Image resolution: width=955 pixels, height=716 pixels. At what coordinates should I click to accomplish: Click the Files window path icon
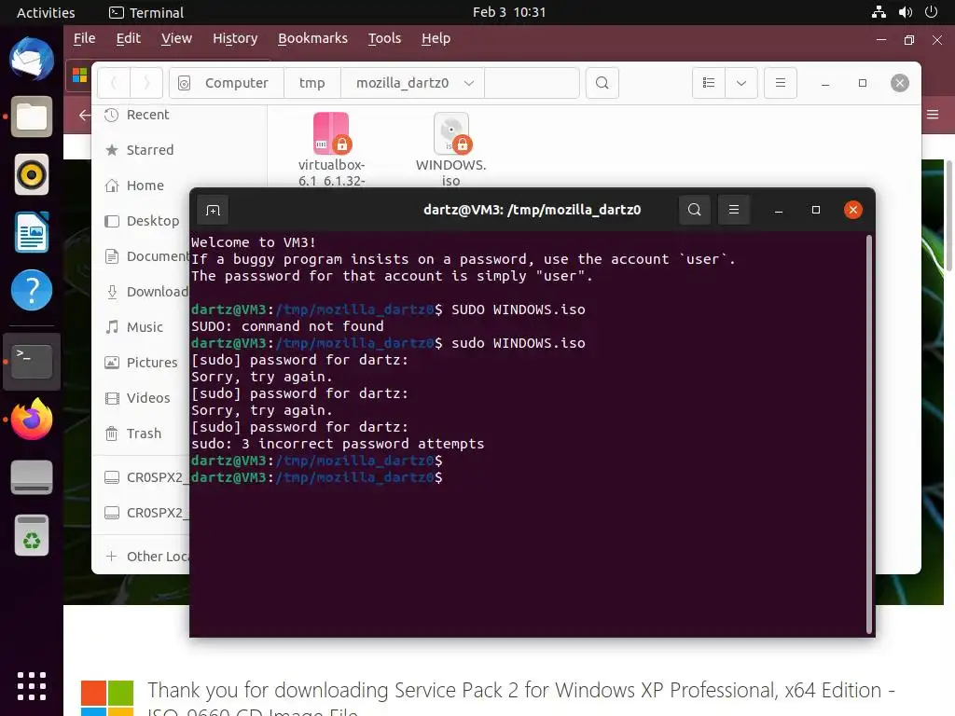click(184, 83)
